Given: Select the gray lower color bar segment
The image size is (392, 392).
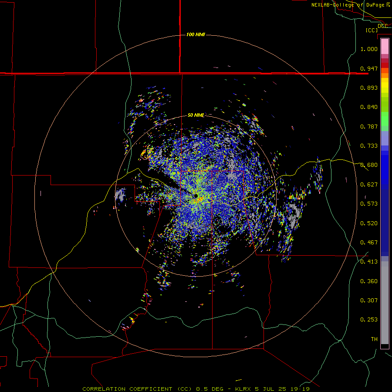Looking at the screenshot, I should click(385, 303).
